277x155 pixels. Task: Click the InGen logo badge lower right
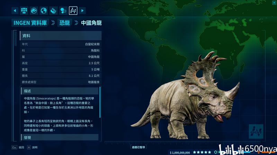tap(256, 132)
